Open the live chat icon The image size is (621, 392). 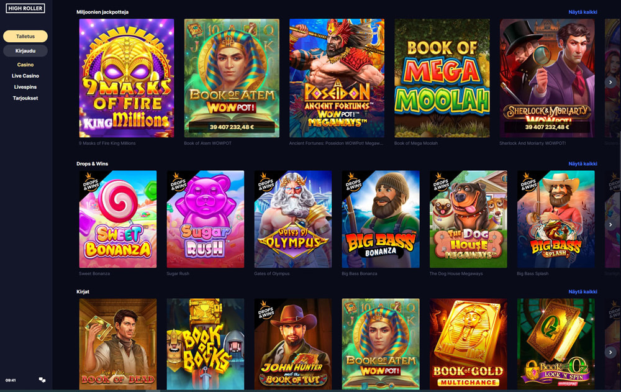(42, 380)
